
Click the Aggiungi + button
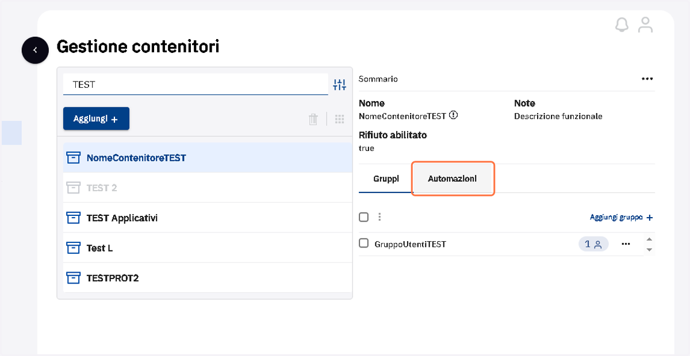click(x=96, y=119)
